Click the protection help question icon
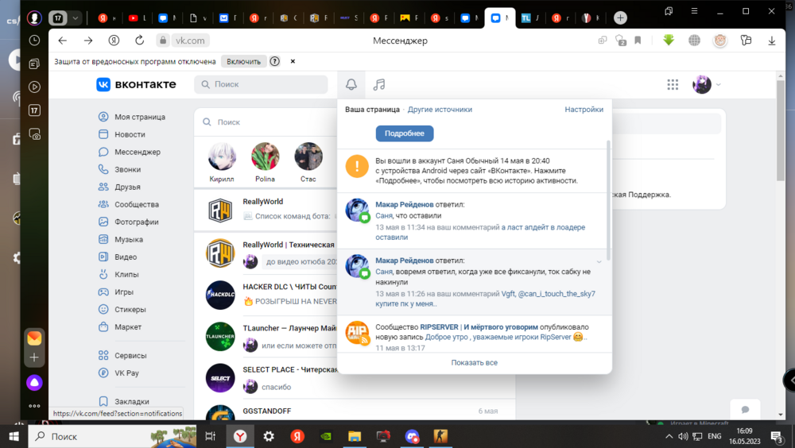The width and height of the screenshot is (795, 448). tap(275, 61)
